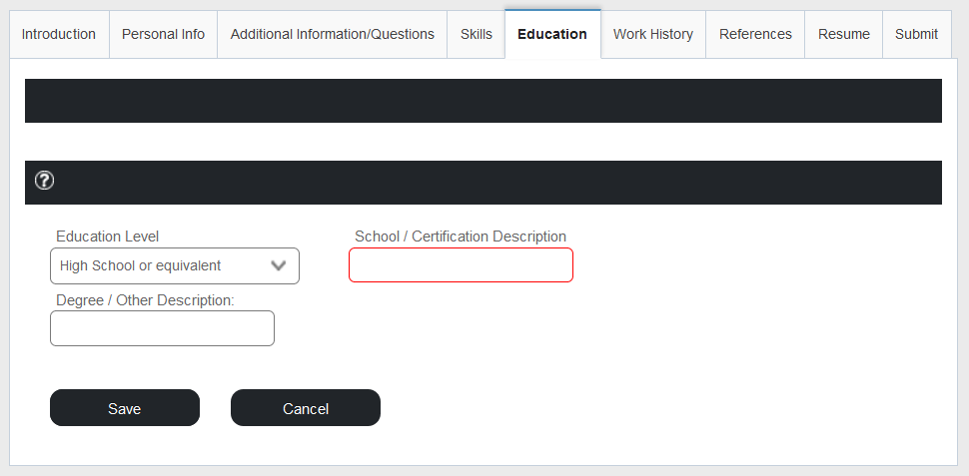Click the Cancel button
The height and width of the screenshot is (476, 969).
[x=306, y=408]
